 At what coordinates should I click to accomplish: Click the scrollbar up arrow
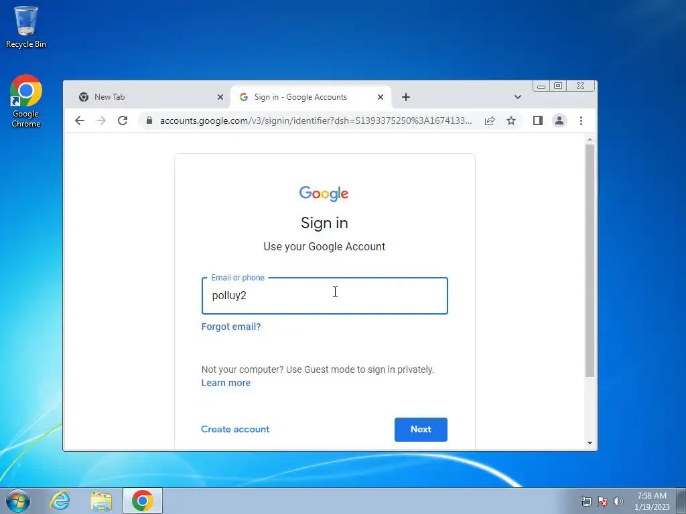pos(590,139)
